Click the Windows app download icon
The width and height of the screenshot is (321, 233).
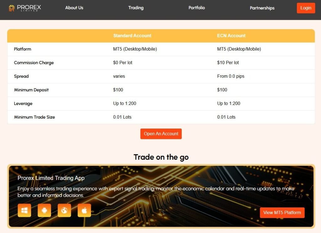coord(24,210)
